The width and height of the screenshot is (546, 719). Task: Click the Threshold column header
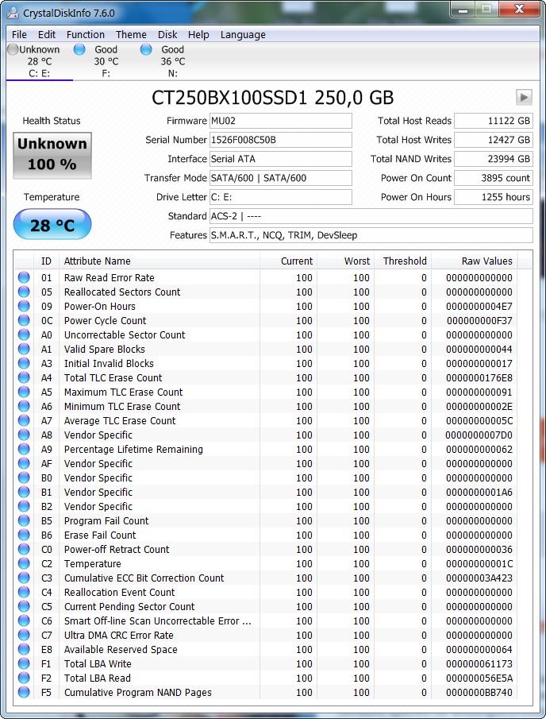(x=402, y=261)
